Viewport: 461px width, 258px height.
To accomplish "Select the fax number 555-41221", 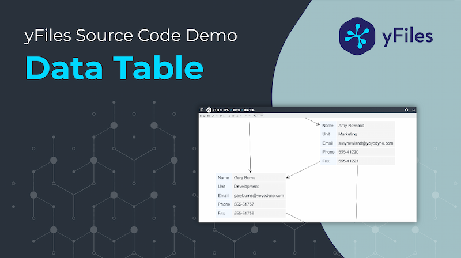I will pyautogui.click(x=348, y=161).
